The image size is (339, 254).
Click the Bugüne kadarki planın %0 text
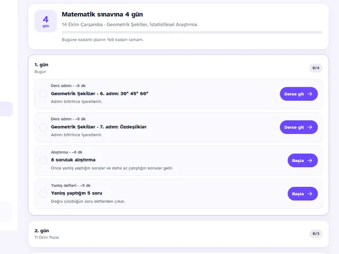tap(103, 40)
